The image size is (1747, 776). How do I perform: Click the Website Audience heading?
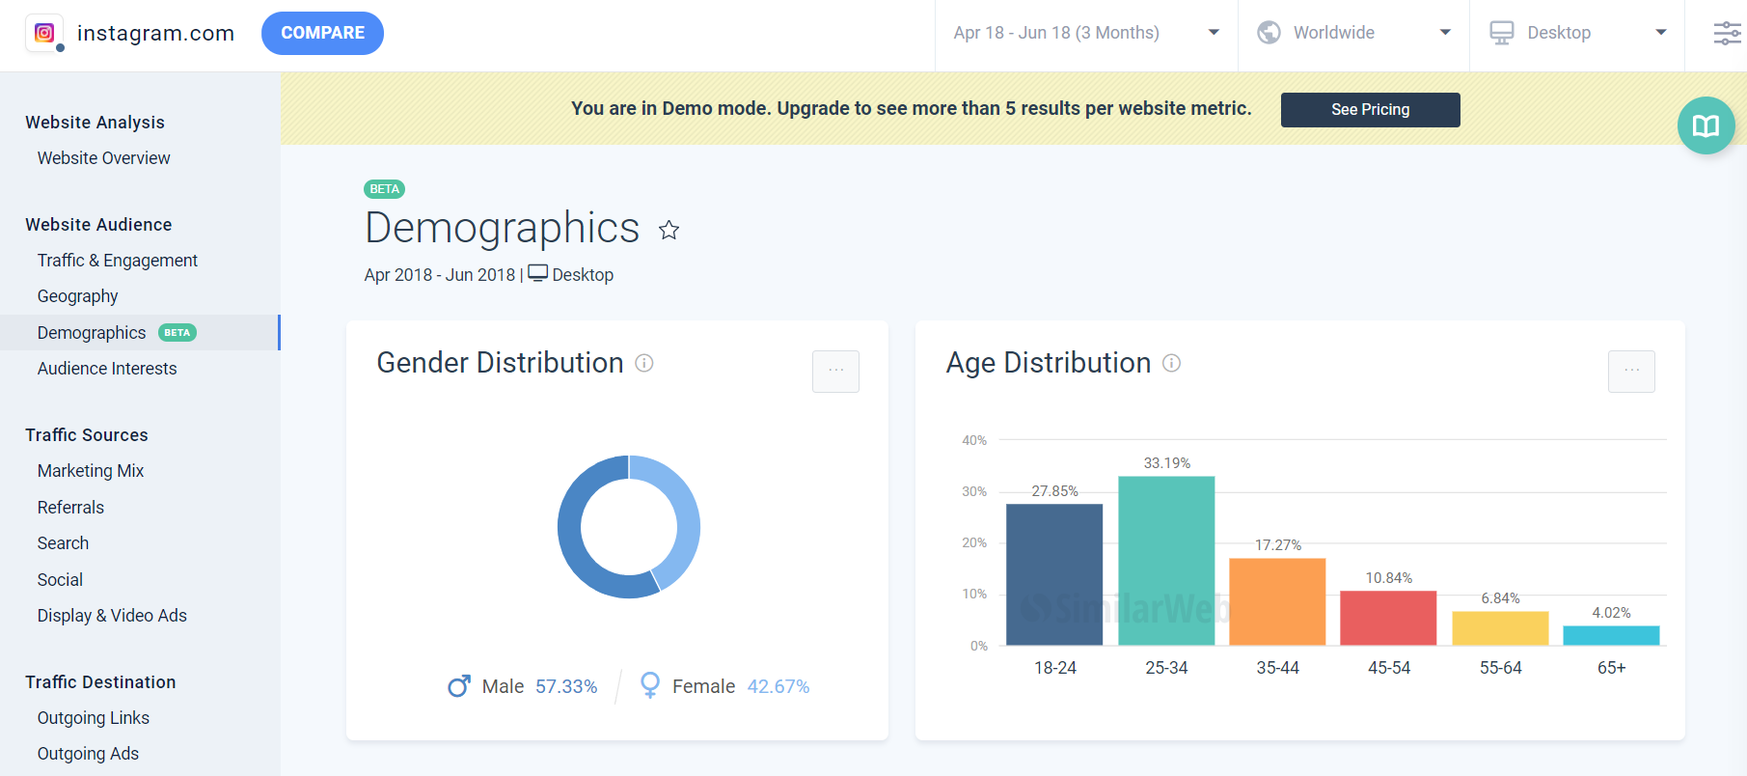point(98,225)
